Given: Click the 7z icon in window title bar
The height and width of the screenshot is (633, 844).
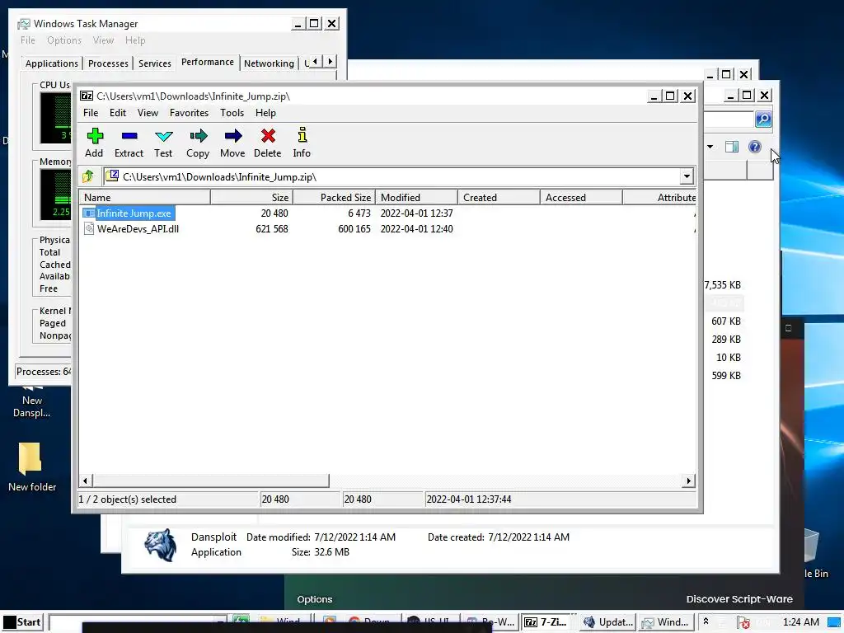Looking at the screenshot, I should (86, 96).
